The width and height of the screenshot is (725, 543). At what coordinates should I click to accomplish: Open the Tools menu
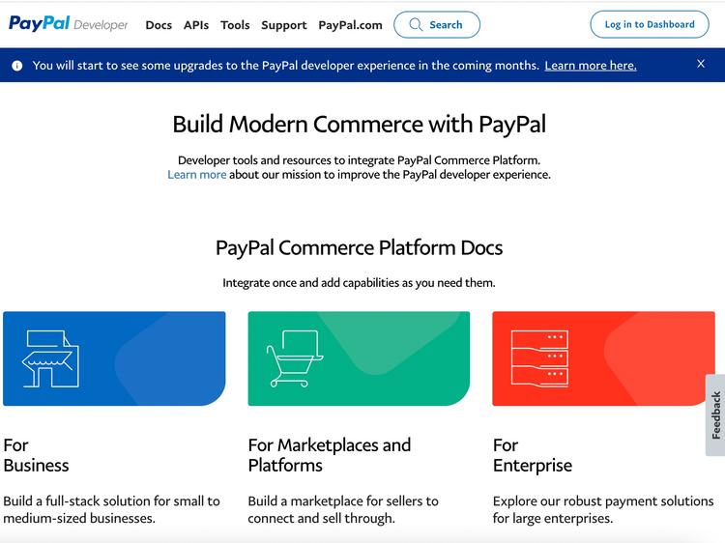[x=235, y=25]
